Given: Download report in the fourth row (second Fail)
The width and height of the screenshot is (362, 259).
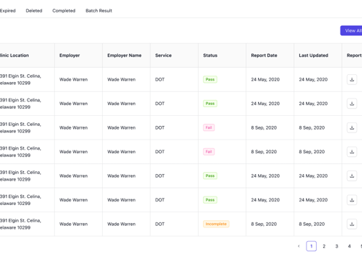Looking at the screenshot, I should click(352, 152).
